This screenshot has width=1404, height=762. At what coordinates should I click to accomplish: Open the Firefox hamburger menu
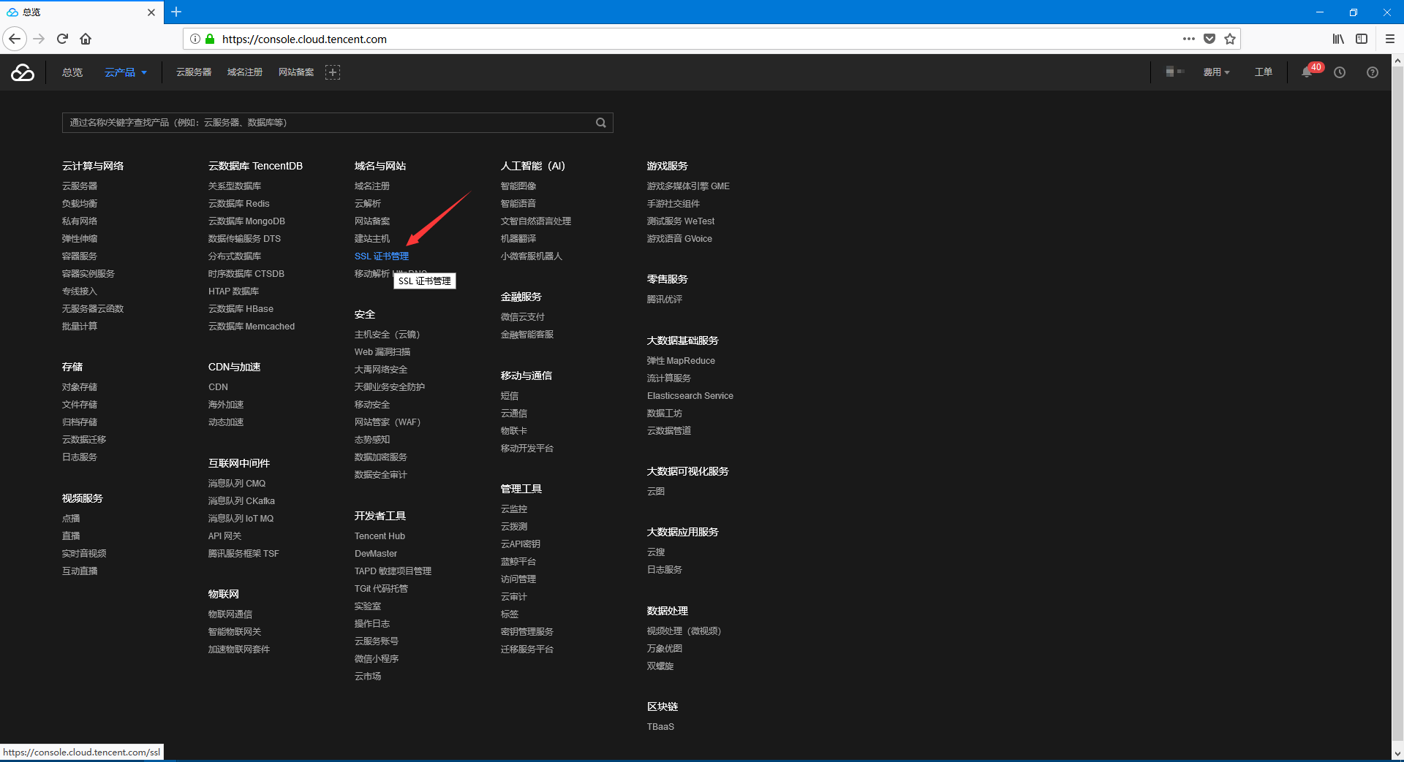(1390, 39)
